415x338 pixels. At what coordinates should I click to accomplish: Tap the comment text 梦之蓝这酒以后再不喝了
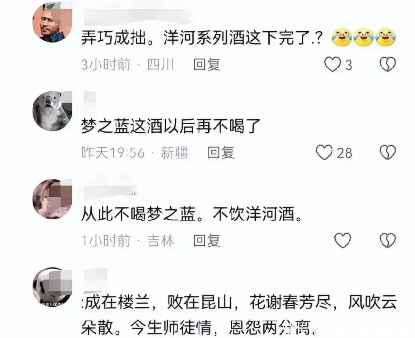pyautogui.click(x=171, y=126)
